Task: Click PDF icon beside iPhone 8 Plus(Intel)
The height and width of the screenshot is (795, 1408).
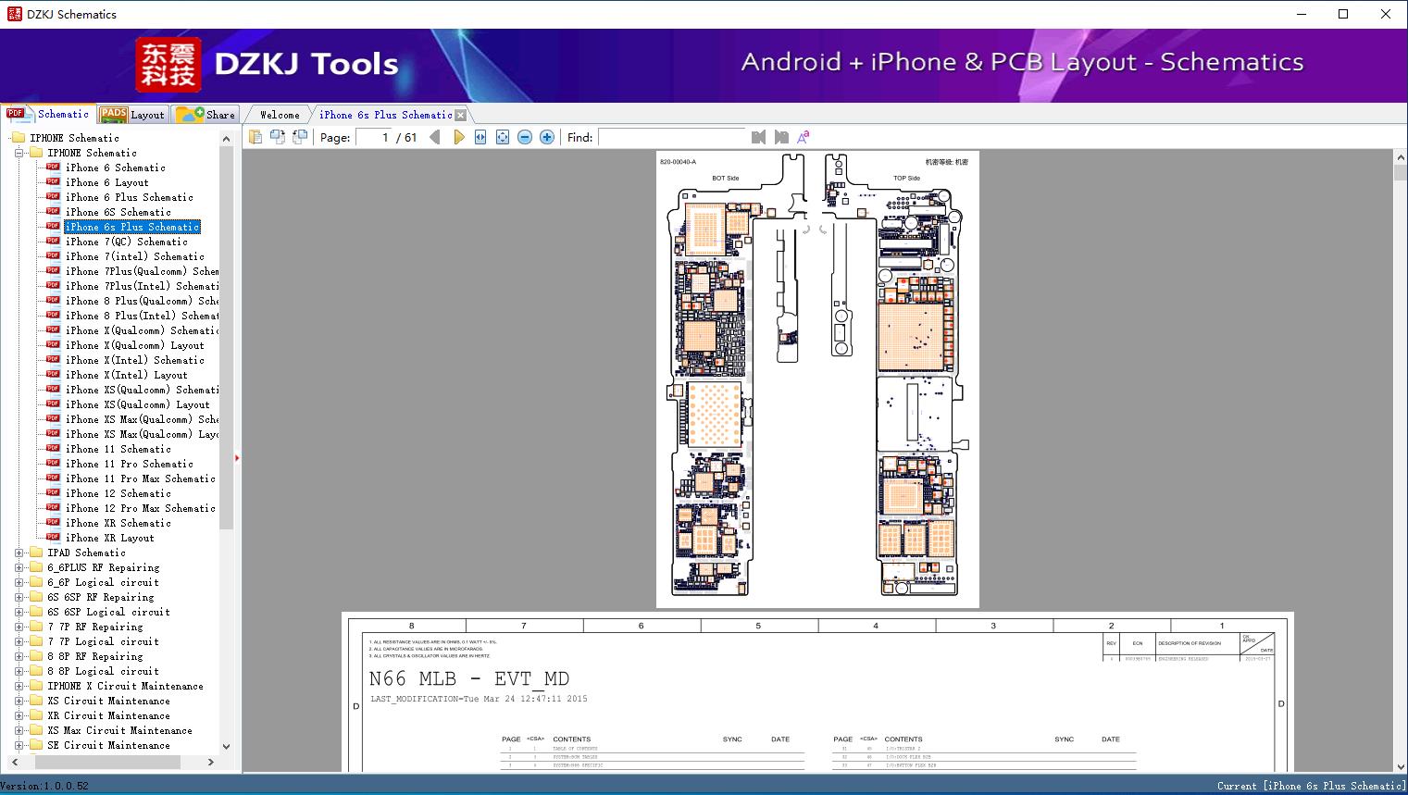Action: point(53,315)
